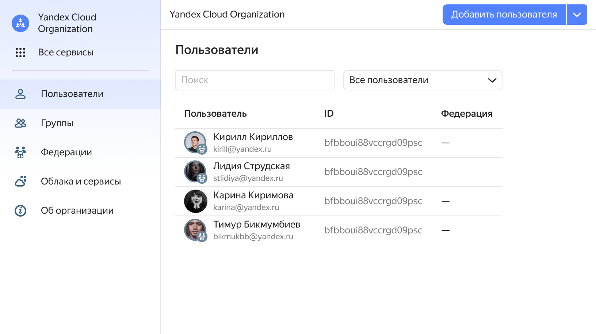Expand the arrow next to Добавить пользователя
Viewport: 596px width, 334px height.
[x=577, y=15]
